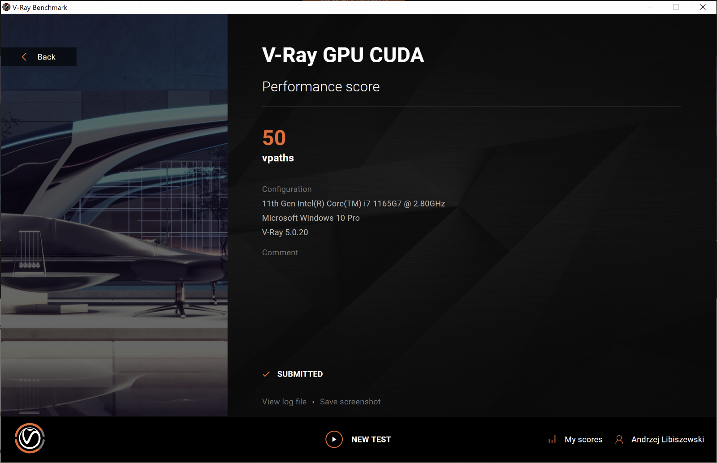The height and width of the screenshot is (463, 717).
Task: Click the V-Ray Benchmark title bar icon
Action: pos(6,7)
